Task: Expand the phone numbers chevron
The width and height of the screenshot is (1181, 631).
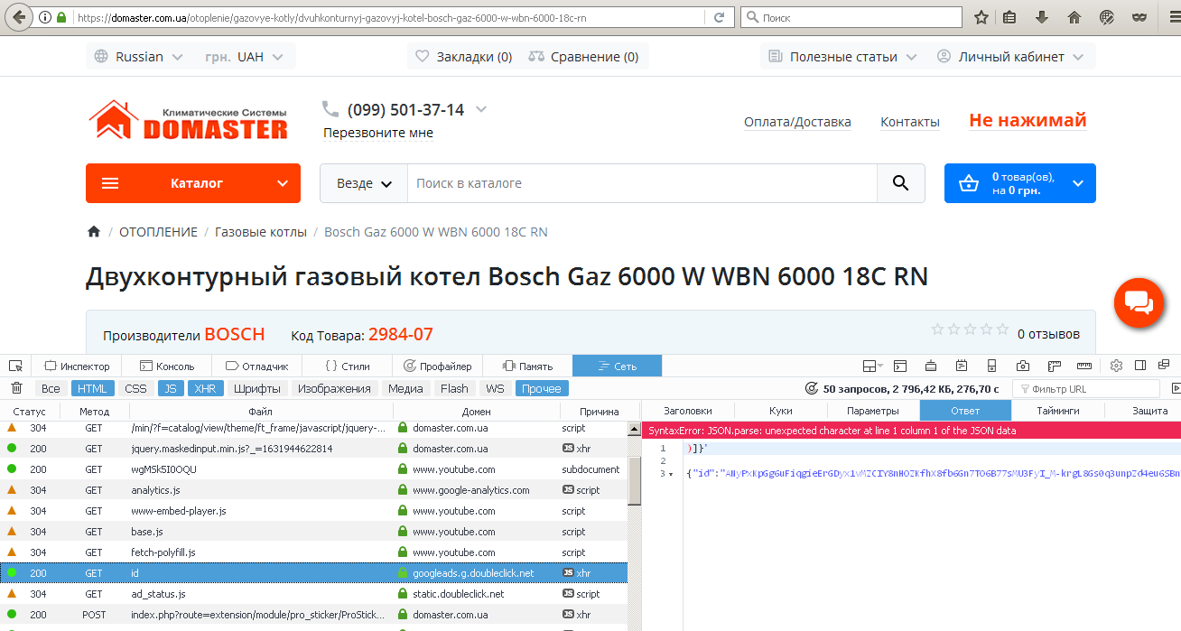Action: pos(481,109)
